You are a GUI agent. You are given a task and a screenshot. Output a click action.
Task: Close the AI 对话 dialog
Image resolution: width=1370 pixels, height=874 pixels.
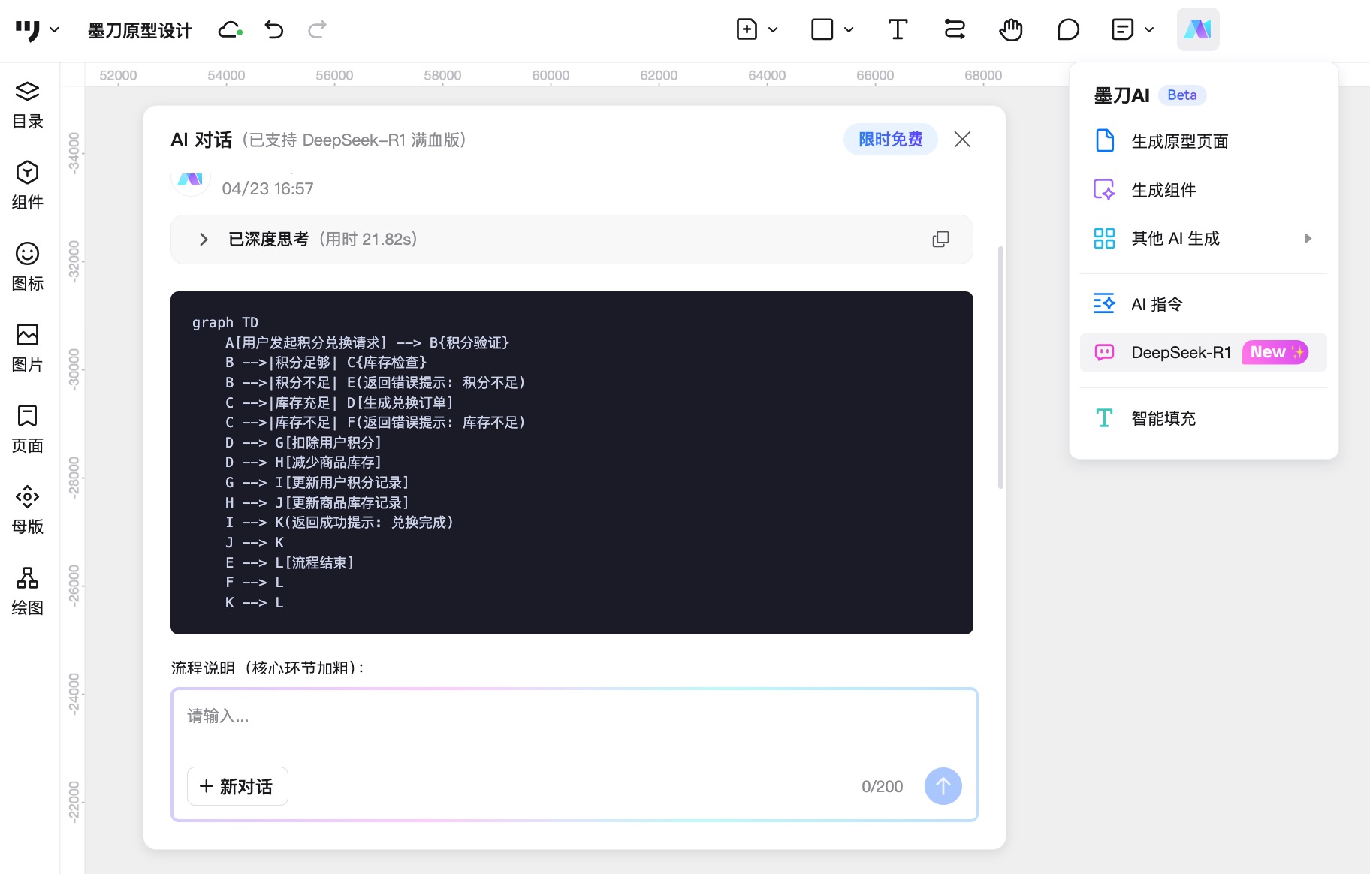(962, 140)
